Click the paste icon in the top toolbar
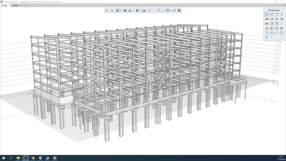The image size is (286, 161). pyautogui.click(x=159, y=11)
